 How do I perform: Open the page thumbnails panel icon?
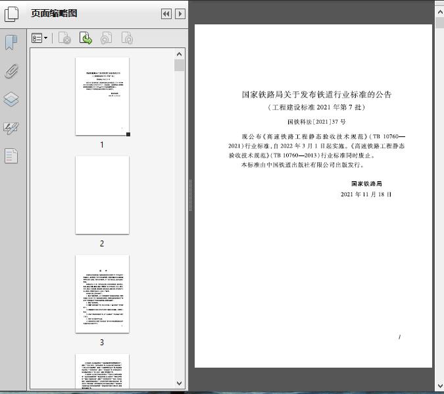point(12,14)
